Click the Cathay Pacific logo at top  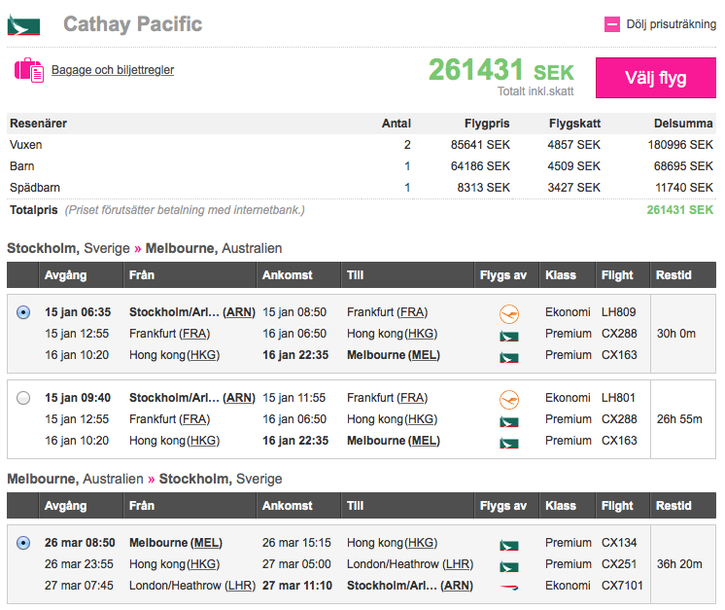pyautogui.click(x=23, y=24)
